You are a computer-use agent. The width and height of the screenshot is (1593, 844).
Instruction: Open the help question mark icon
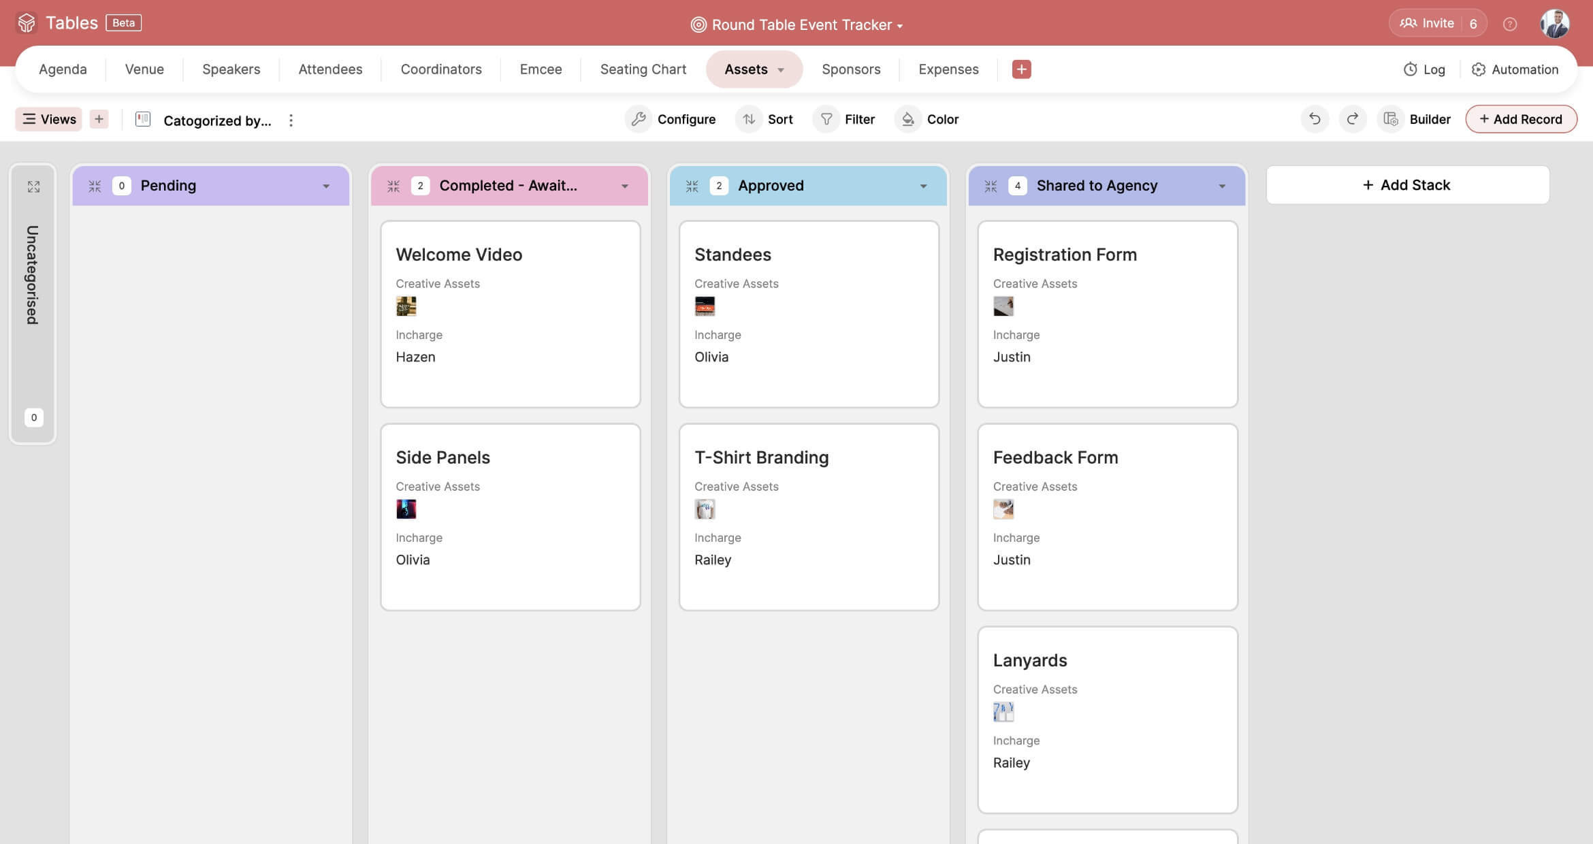point(1510,25)
